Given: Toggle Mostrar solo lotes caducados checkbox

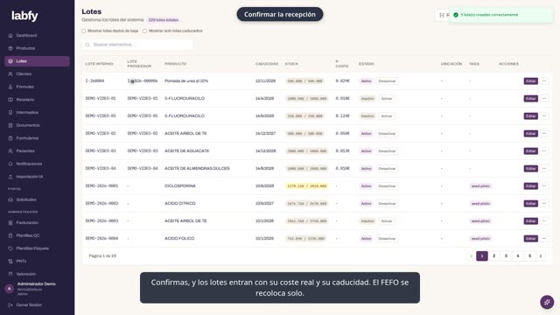Looking at the screenshot, I should tap(144, 31).
